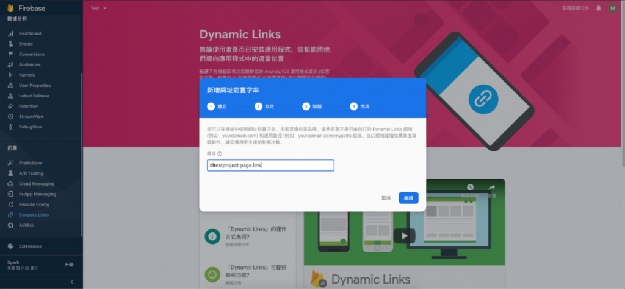Expand the Test project dropdown
625x289 pixels.
point(98,8)
